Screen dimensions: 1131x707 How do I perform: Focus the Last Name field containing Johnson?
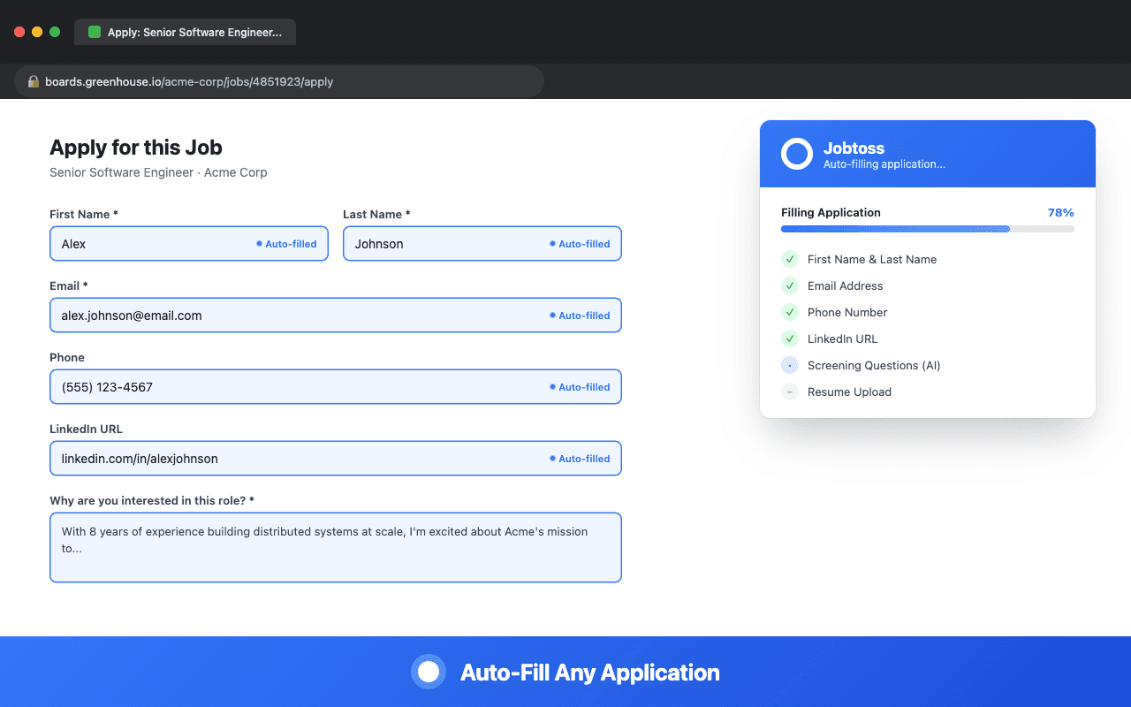click(482, 244)
